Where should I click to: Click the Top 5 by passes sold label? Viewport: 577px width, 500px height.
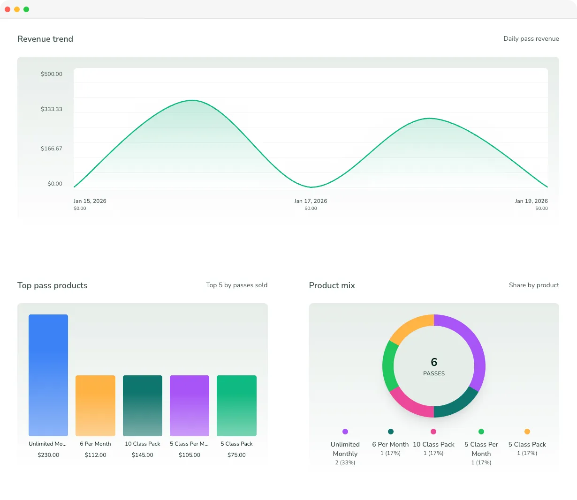coord(236,285)
